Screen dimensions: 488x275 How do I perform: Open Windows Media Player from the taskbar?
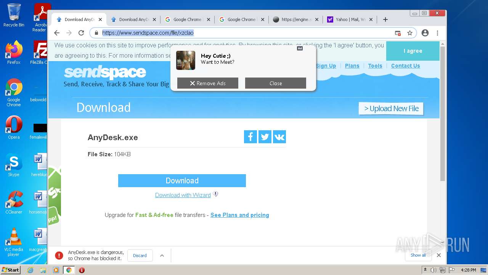56,270
